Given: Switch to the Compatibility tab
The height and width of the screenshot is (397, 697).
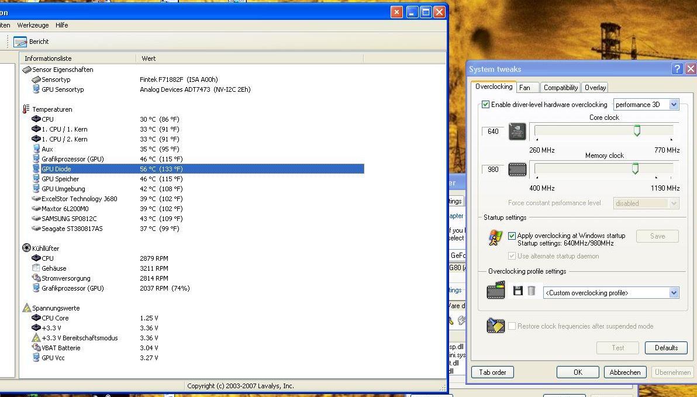Looking at the screenshot, I should coord(561,88).
